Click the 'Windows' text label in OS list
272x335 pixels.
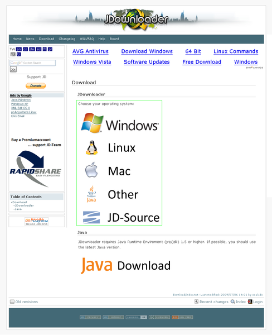click(132, 125)
